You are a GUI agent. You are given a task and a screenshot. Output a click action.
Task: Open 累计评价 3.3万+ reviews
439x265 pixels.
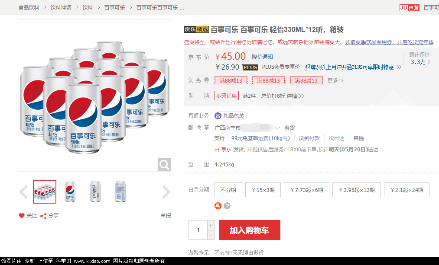[420, 58]
